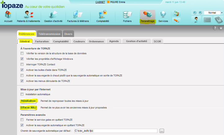The height and width of the screenshot is (135, 224).
Task: Open Fichiers module
Action: pos(127,17)
